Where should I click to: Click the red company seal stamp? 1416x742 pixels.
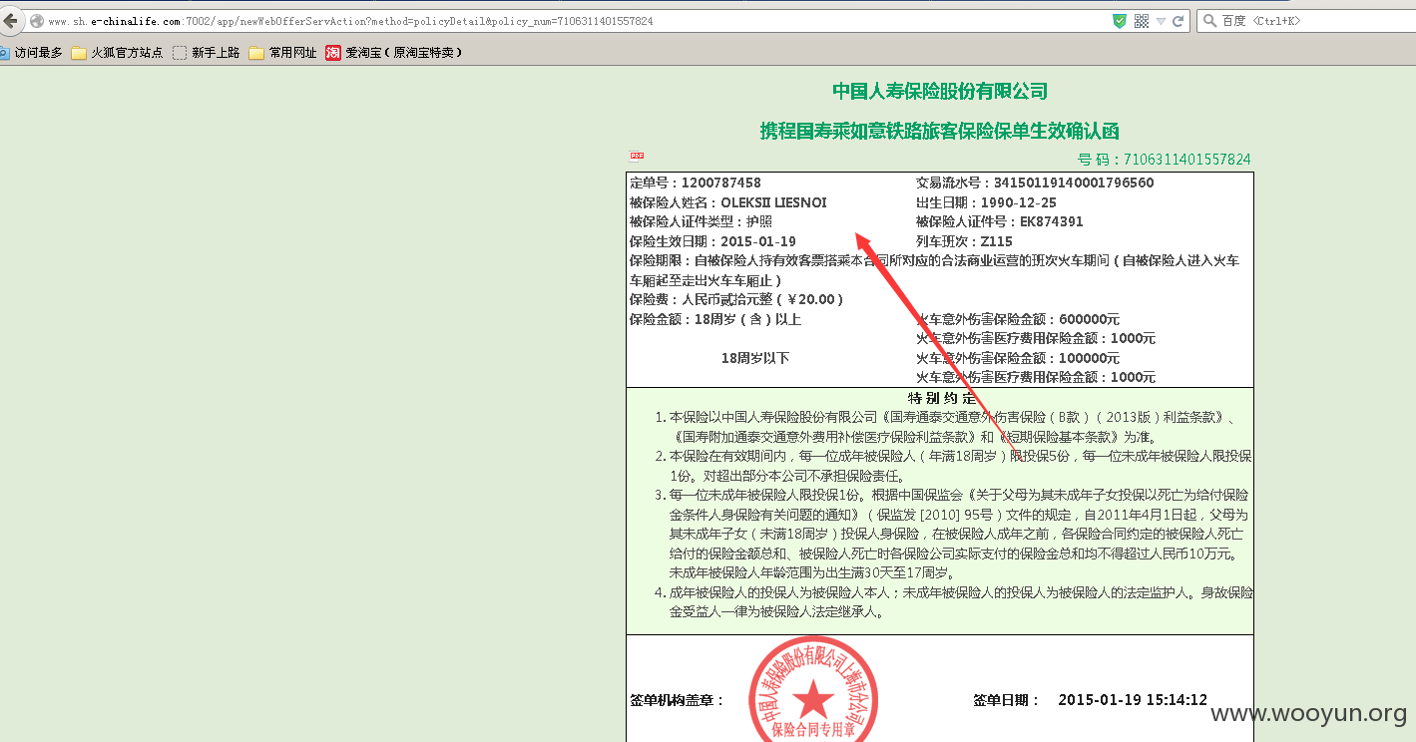(813, 690)
